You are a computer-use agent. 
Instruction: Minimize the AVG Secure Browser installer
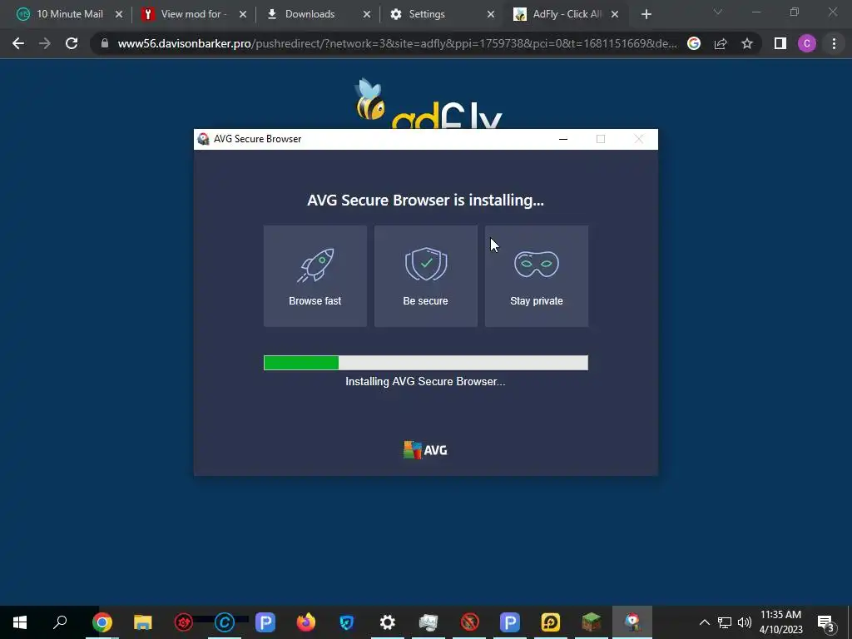[563, 139]
